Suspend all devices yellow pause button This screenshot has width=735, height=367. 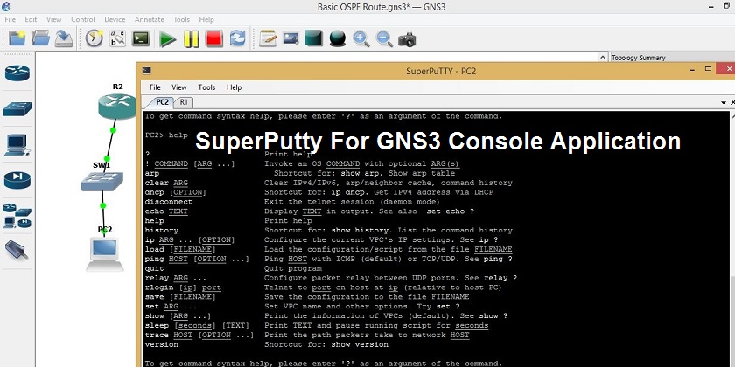(x=192, y=38)
